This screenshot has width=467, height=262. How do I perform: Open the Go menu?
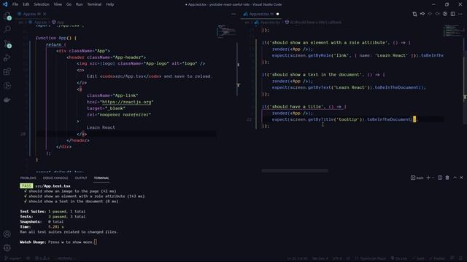click(x=69, y=4)
